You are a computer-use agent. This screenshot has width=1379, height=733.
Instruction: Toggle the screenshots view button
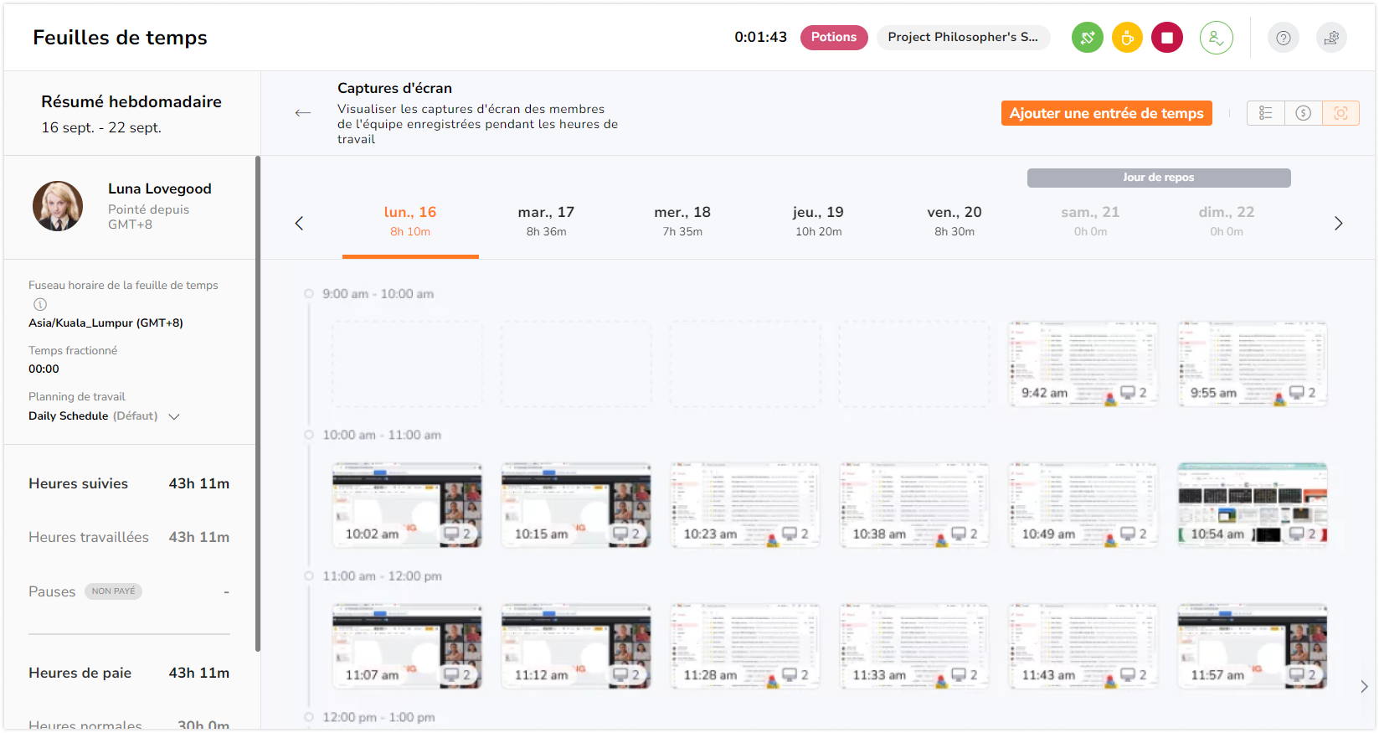point(1340,113)
